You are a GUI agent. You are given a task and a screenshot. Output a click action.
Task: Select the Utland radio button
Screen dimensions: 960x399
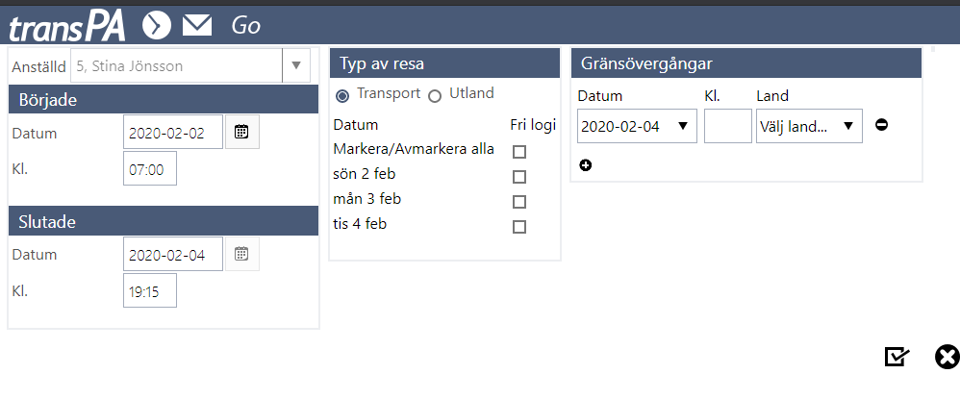click(435, 96)
